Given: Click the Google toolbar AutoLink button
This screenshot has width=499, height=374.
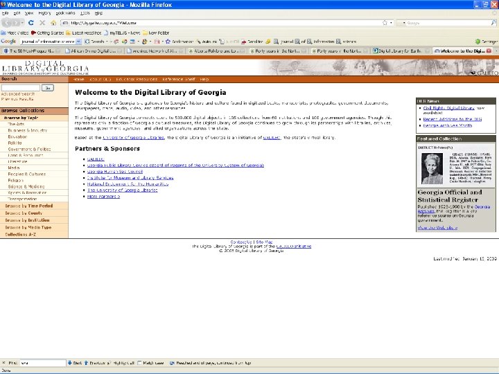Looking at the screenshot, I should tap(207, 42).
